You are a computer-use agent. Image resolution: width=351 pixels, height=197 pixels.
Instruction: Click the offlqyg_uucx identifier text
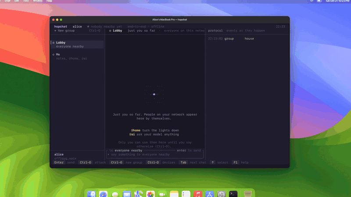65,158
